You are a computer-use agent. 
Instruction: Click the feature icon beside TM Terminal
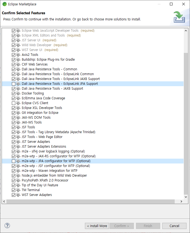(x=18, y=190)
